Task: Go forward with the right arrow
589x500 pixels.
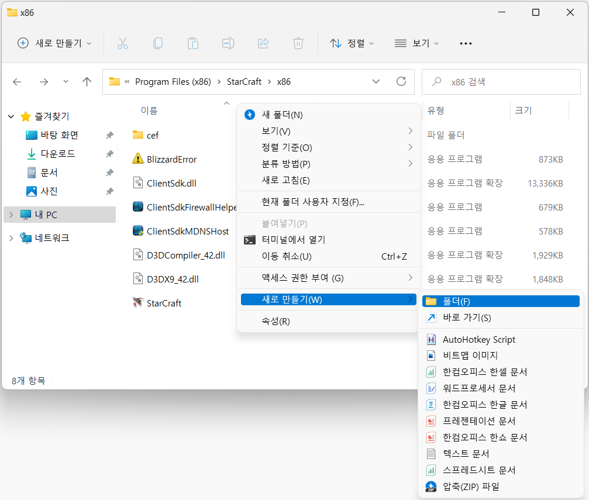Action: point(44,82)
